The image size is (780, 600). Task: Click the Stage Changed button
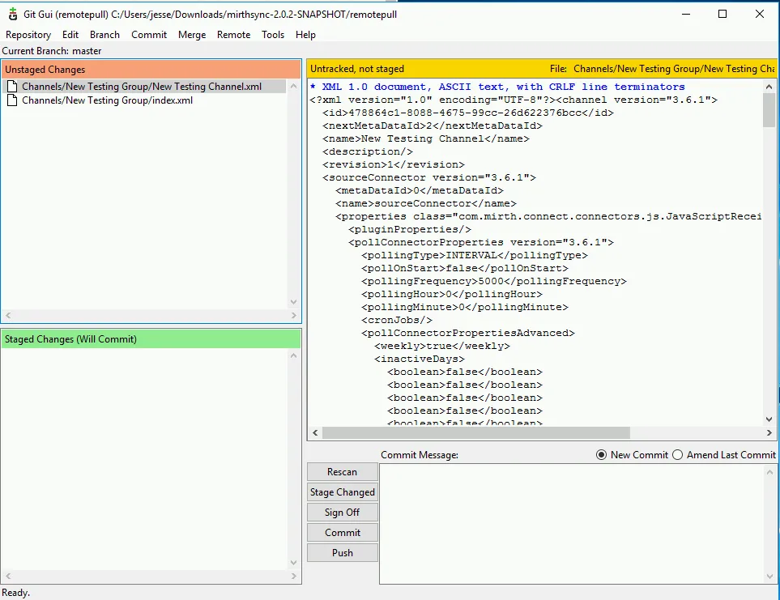coord(342,491)
